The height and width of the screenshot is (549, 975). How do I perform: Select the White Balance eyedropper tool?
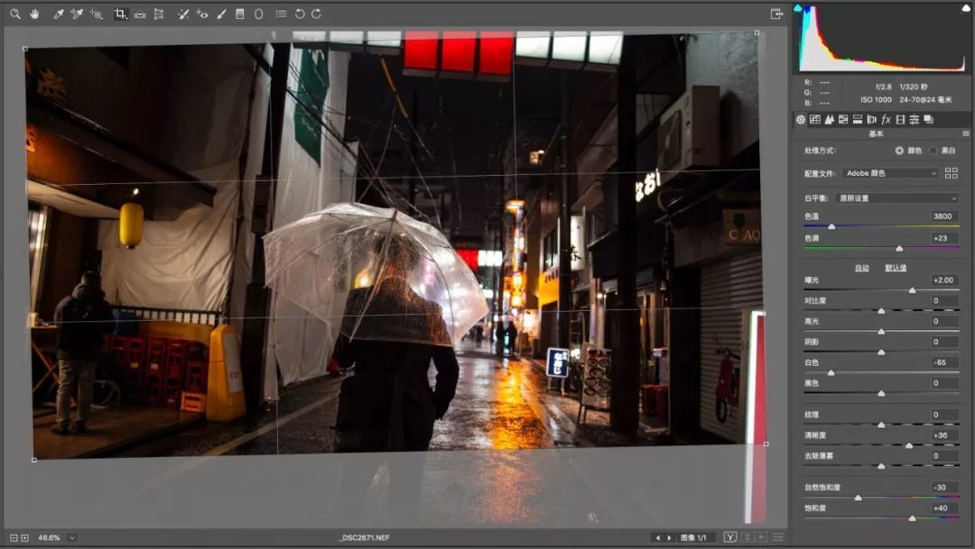click(x=59, y=14)
